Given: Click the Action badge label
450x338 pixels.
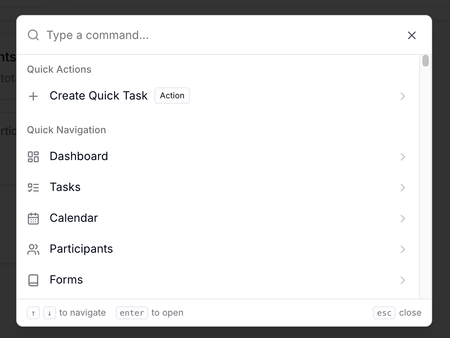Looking at the screenshot, I should (172, 95).
